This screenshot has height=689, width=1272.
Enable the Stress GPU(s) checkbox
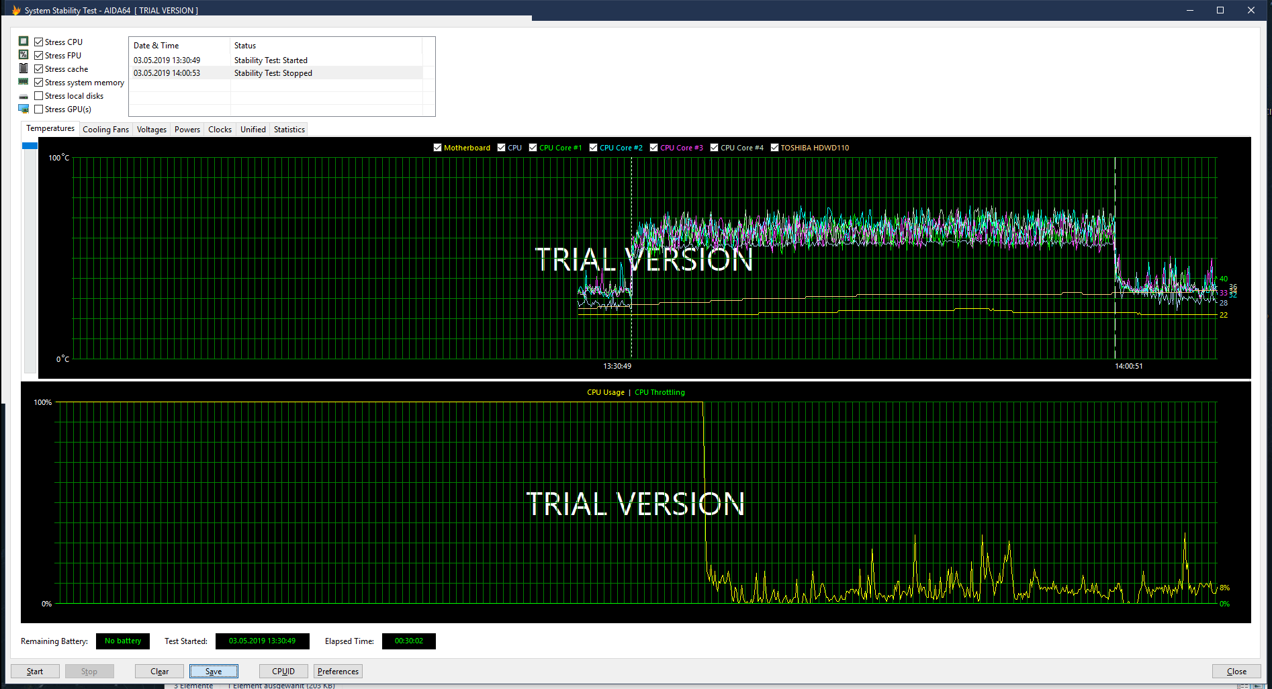[x=39, y=109]
